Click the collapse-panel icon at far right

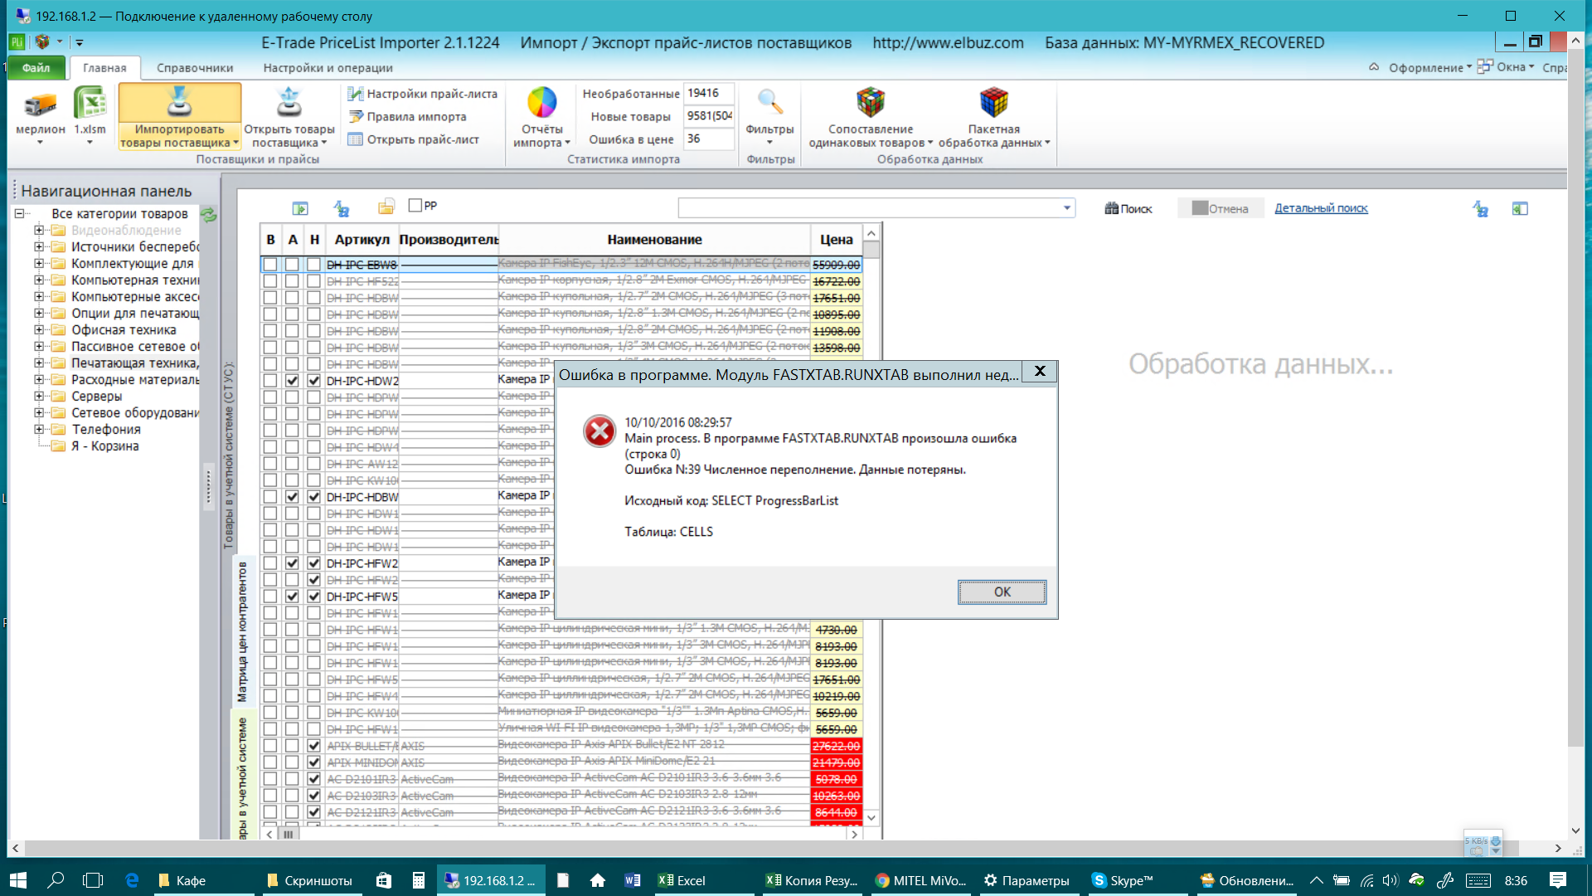[1519, 209]
